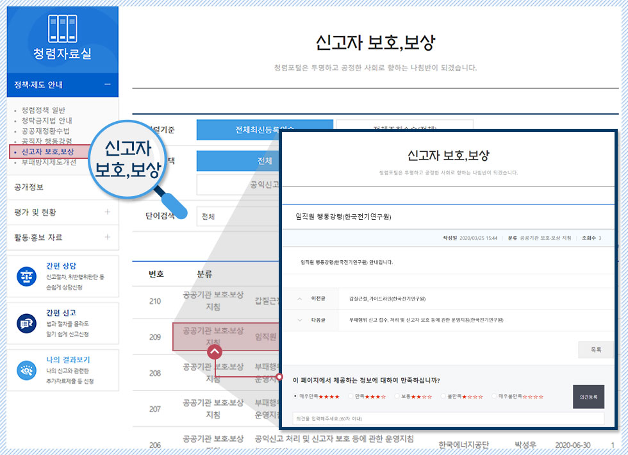
Task: Open the 나의 결과보기 link
Action: 68,360
